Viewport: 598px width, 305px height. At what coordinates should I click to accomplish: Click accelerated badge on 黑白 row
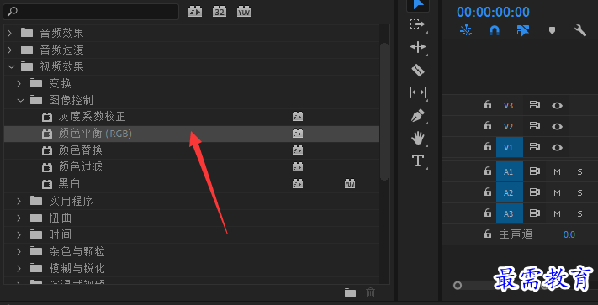click(298, 184)
